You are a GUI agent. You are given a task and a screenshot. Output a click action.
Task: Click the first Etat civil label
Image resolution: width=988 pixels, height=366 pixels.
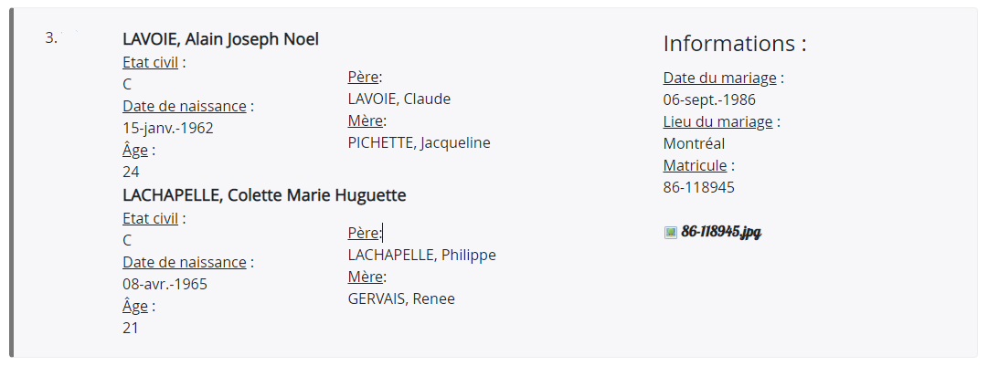click(x=150, y=62)
